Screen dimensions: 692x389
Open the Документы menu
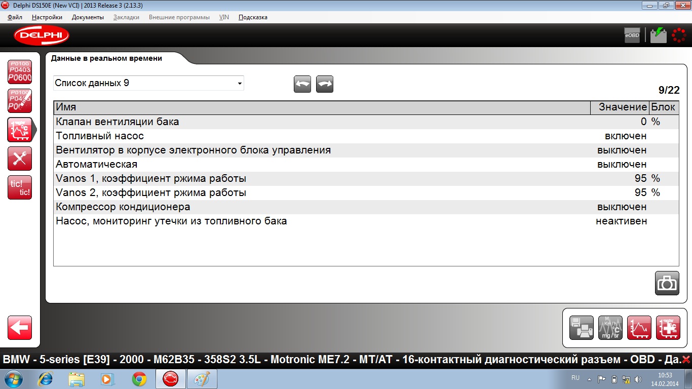[88, 17]
